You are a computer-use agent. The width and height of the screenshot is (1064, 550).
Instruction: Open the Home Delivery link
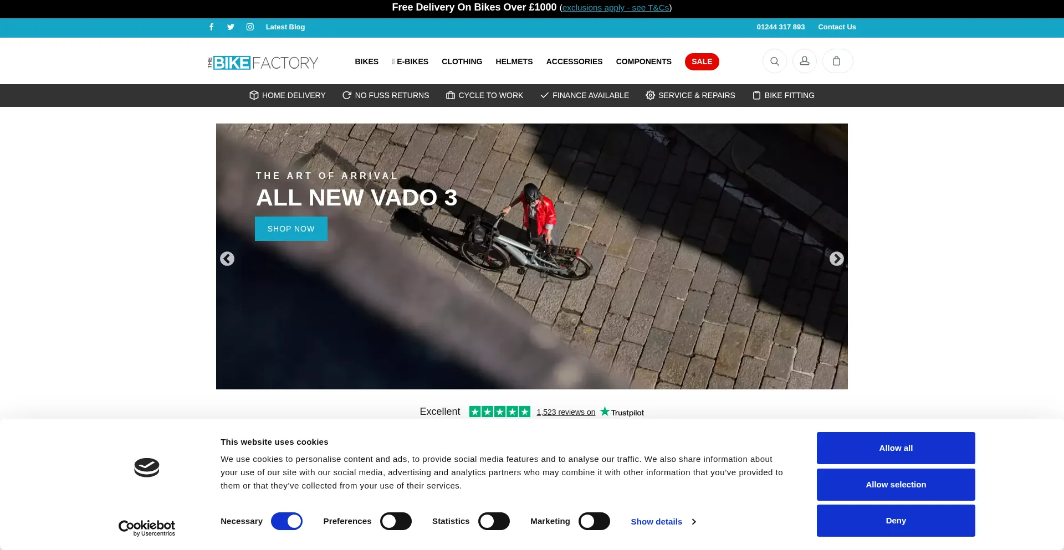(x=288, y=95)
